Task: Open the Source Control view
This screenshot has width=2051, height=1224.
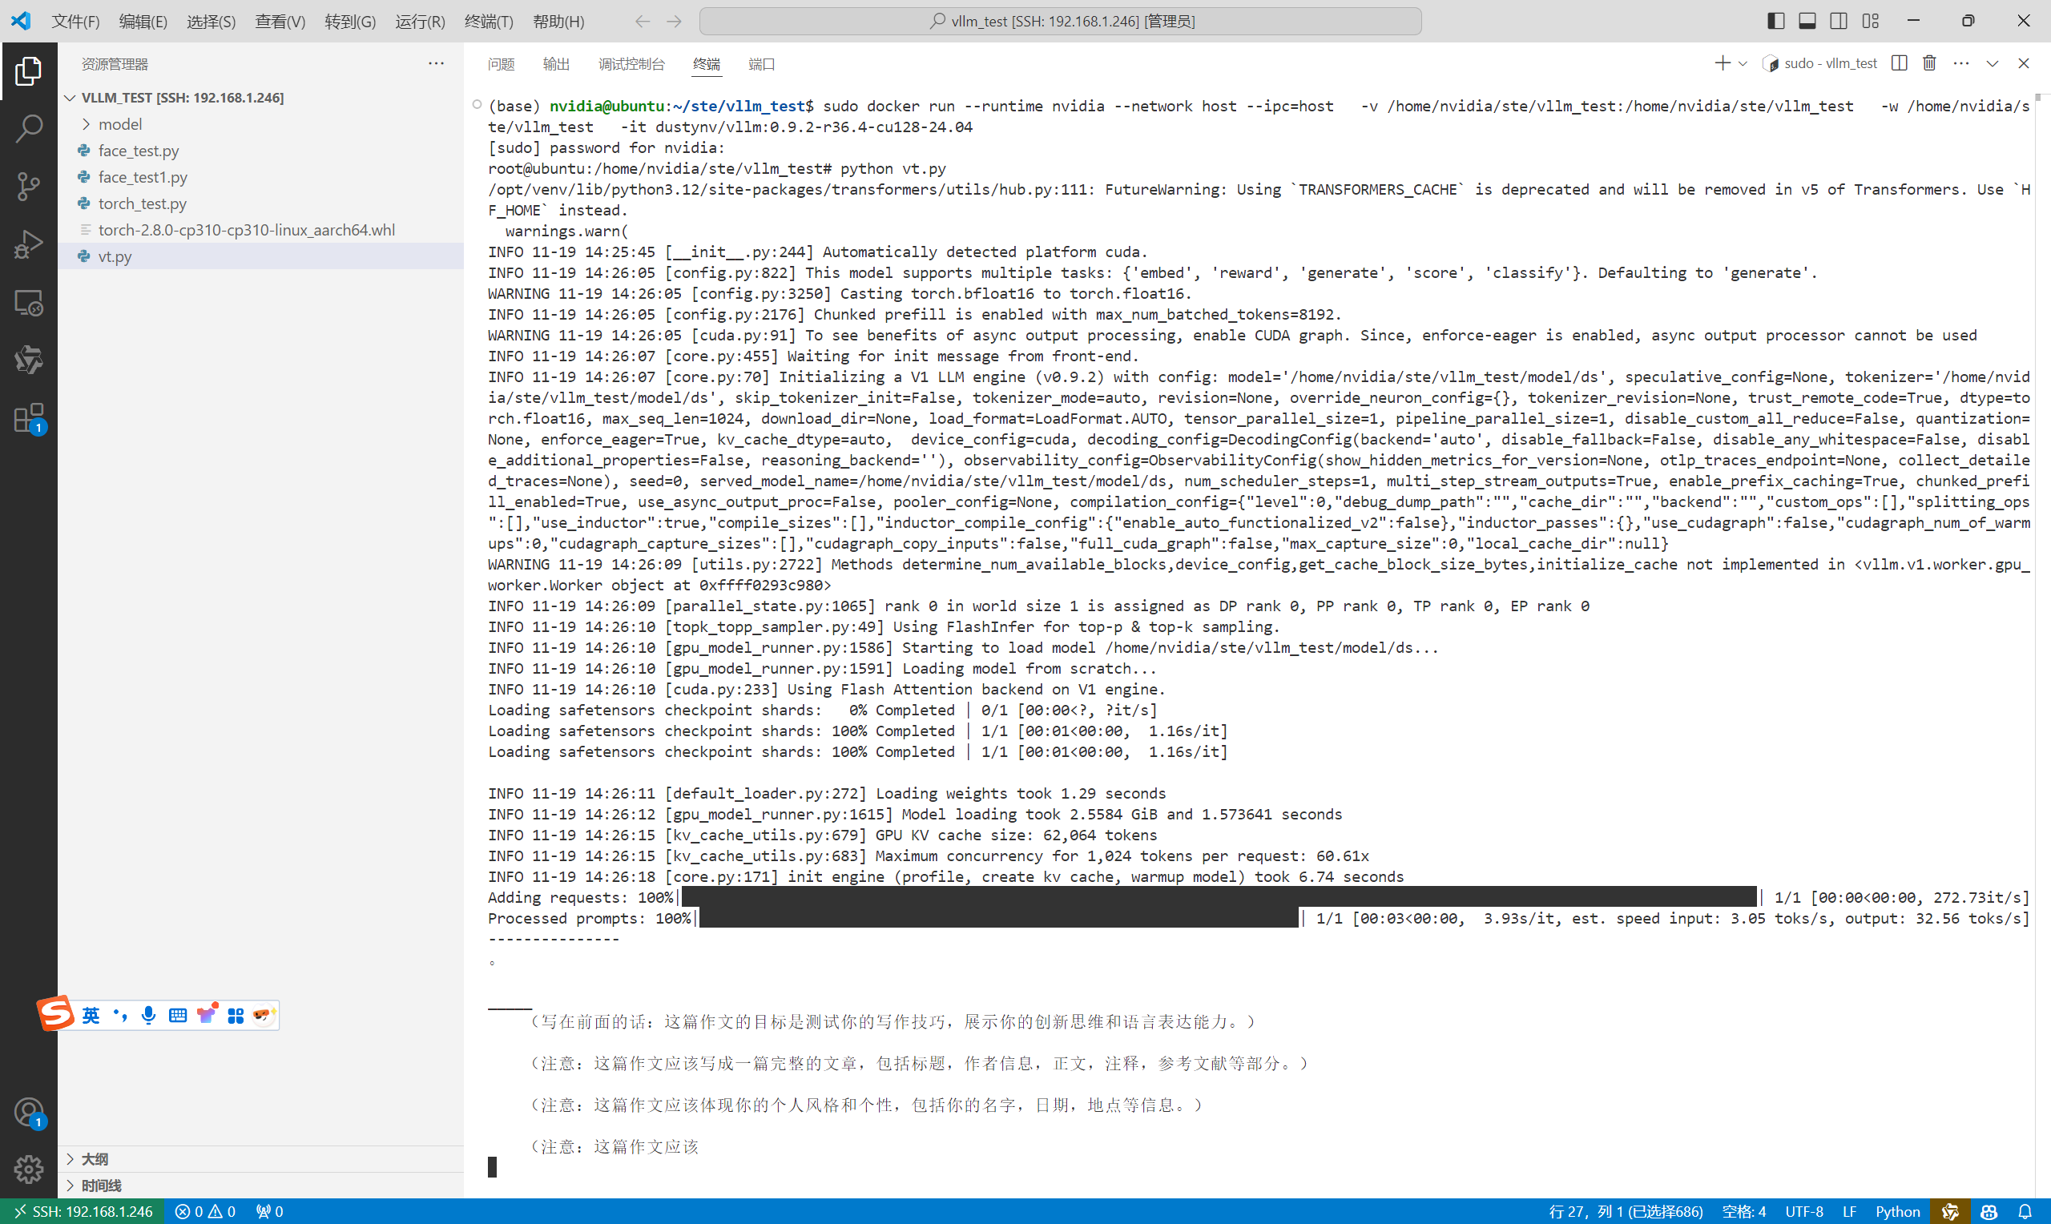Action: pyautogui.click(x=29, y=187)
